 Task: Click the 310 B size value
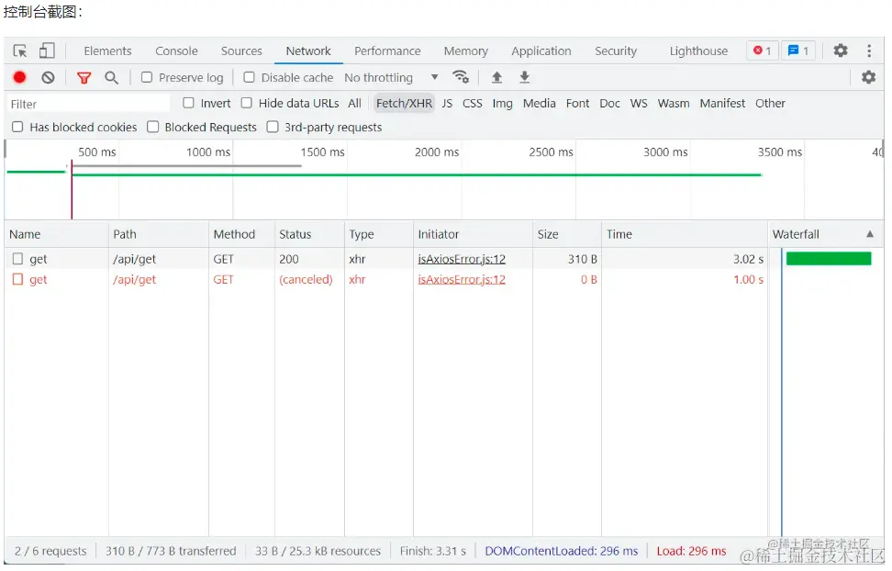coord(583,259)
